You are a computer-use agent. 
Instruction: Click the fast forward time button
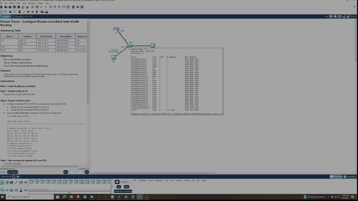click(x=18, y=176)
